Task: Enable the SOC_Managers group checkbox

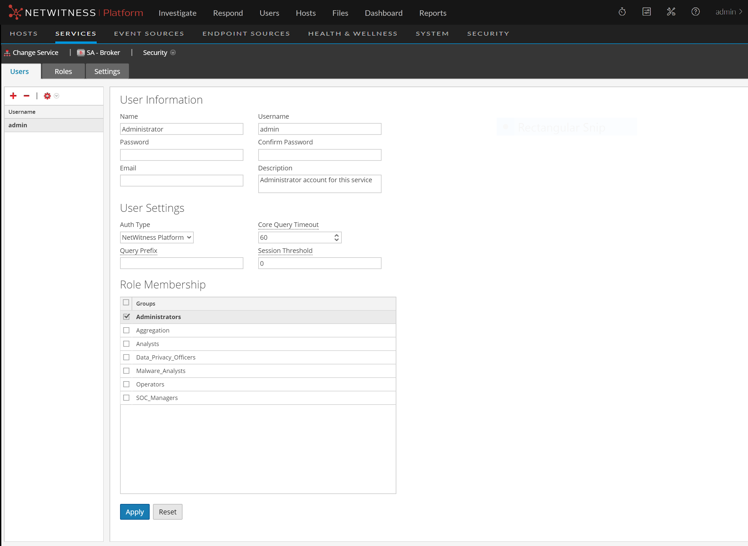Action: click(126, 398)
